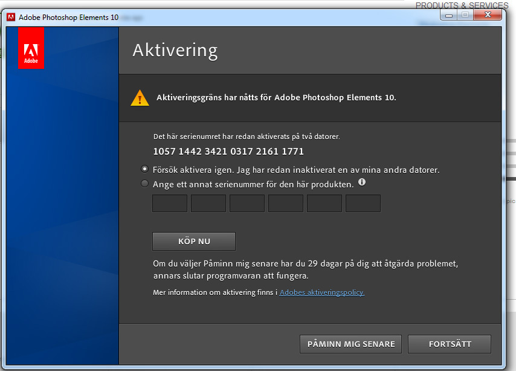Click 'Det här serienumret har redan aktiverats' text

click(247, 137)
